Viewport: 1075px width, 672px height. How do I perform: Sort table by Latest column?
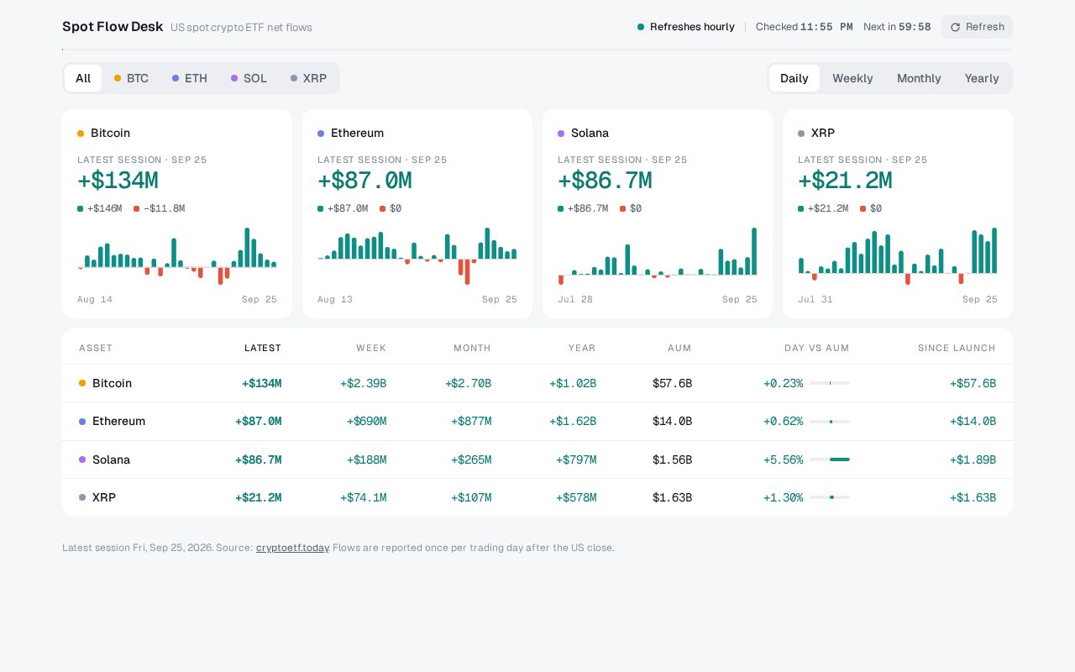pyautogui.click(x=263, y=348)
